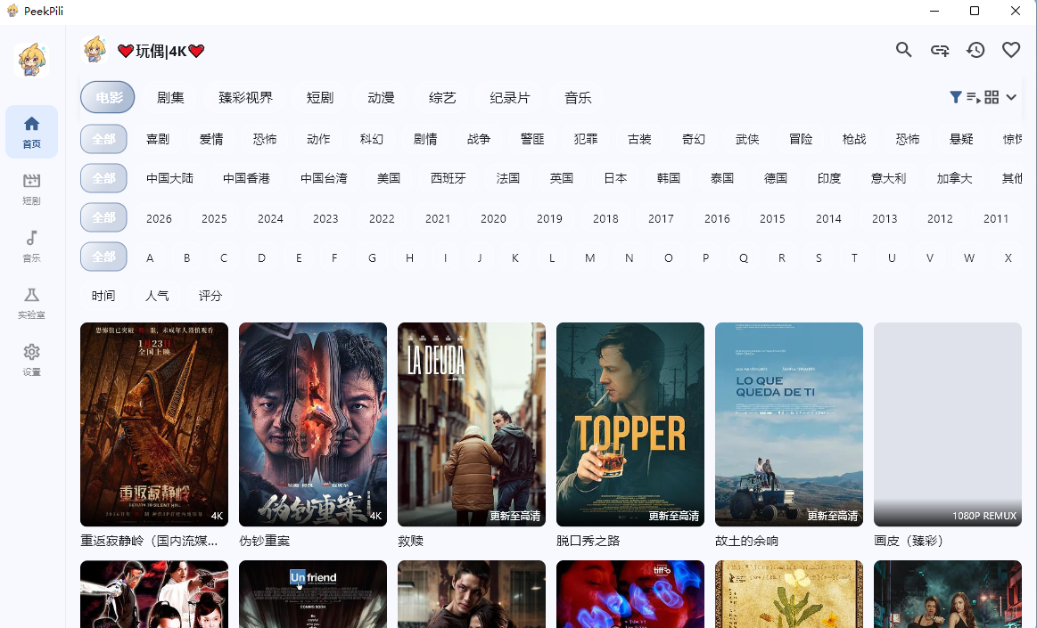This screenshot has width=1037, height=628.
Task: Open the Unfriend movie poster
Action: pyautogui.click(x=313, y=593)
